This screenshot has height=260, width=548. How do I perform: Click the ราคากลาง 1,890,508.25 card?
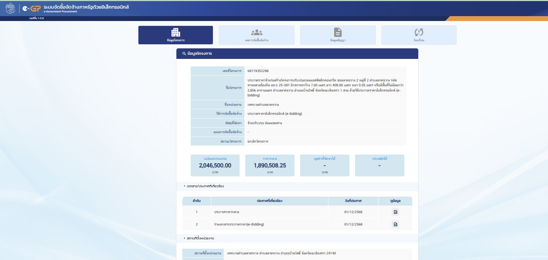(270, 165)
